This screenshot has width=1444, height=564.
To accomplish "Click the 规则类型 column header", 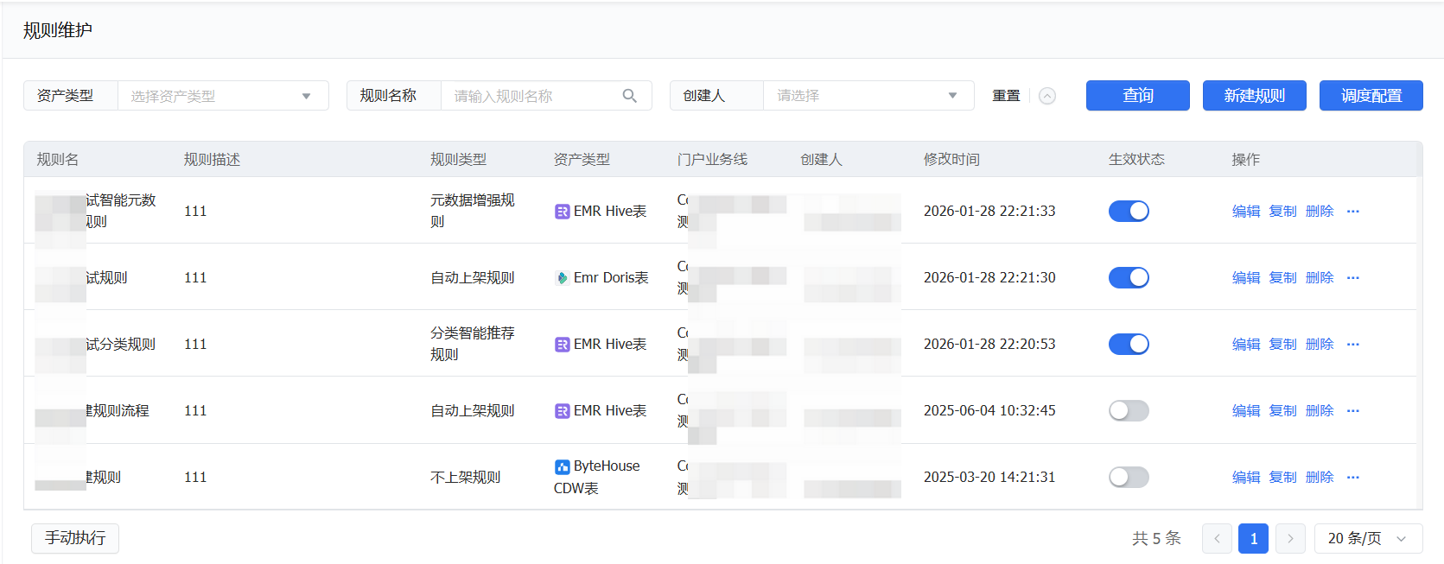I will (459, 160).
